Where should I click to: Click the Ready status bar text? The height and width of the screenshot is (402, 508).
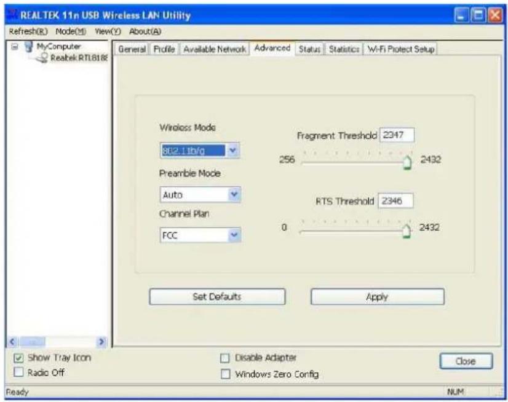click(x=17, y=392)
